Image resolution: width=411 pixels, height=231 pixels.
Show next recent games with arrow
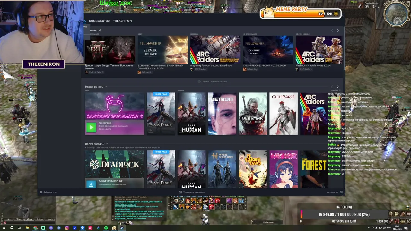[x=337, y=87]
